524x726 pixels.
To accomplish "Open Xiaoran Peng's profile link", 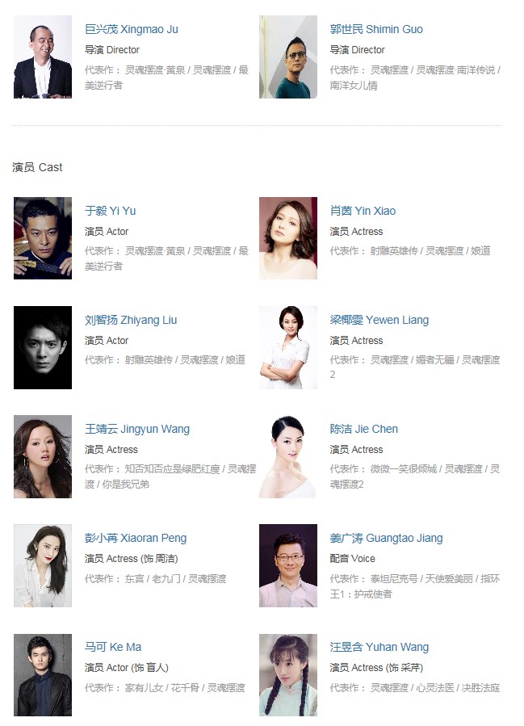I will coord(136,538).
